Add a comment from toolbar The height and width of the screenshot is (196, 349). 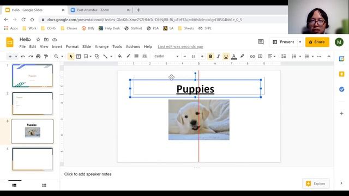pos(260,57)
